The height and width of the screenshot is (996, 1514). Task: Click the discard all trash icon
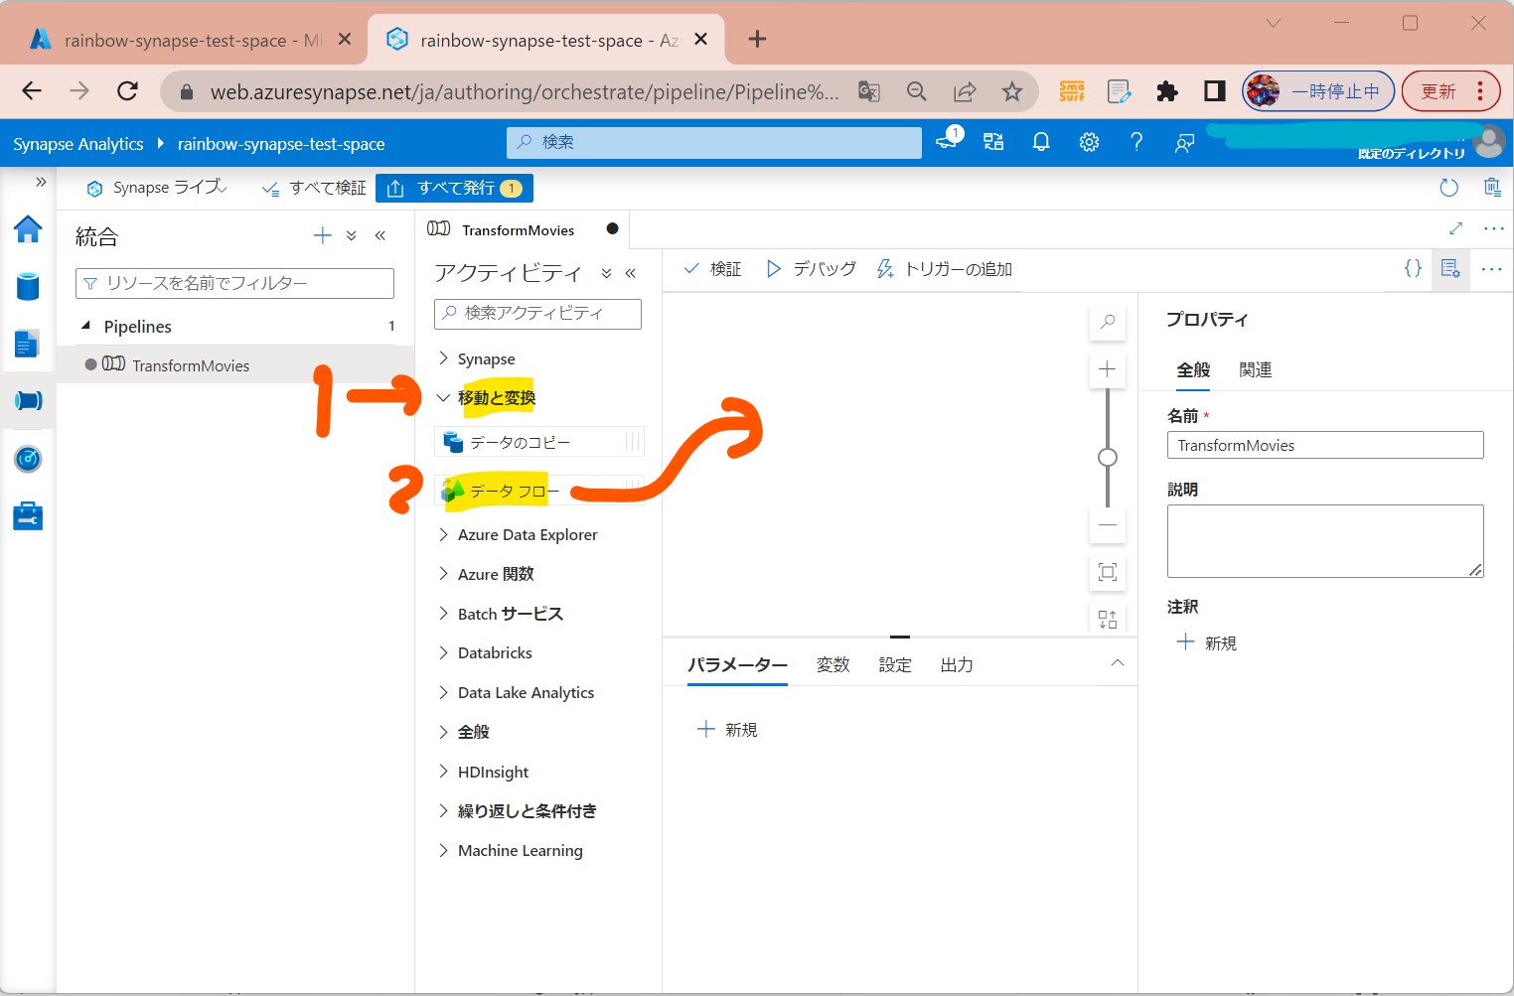click(x=1492, y=187)
